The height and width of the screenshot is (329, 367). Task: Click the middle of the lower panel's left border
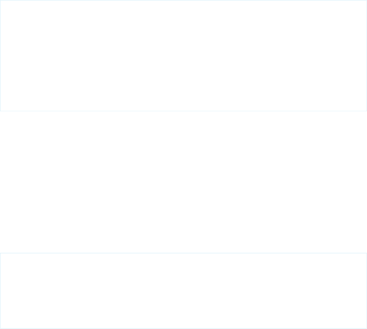coord(0,291)
